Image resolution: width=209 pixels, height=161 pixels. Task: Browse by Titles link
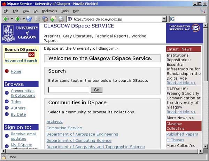pyautogui.click(x=16, y=102)
